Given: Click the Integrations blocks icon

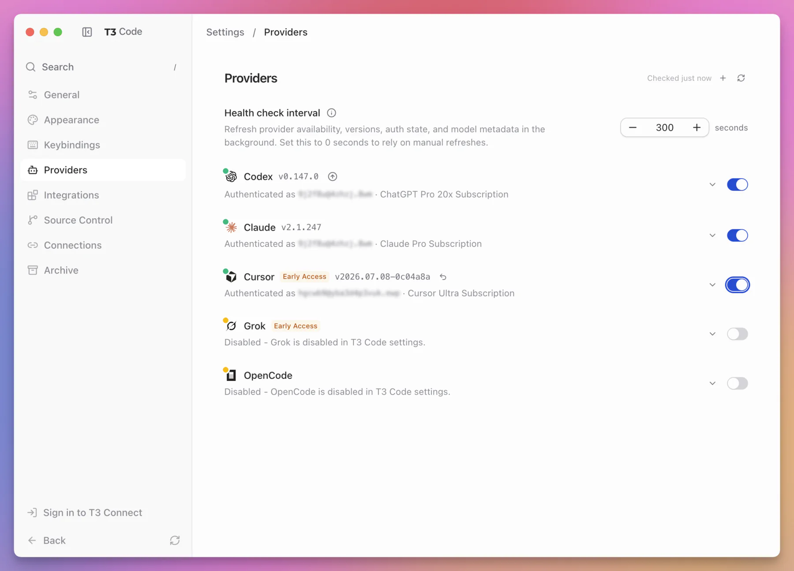Looking at the screenshot, I should coord(33,195).
